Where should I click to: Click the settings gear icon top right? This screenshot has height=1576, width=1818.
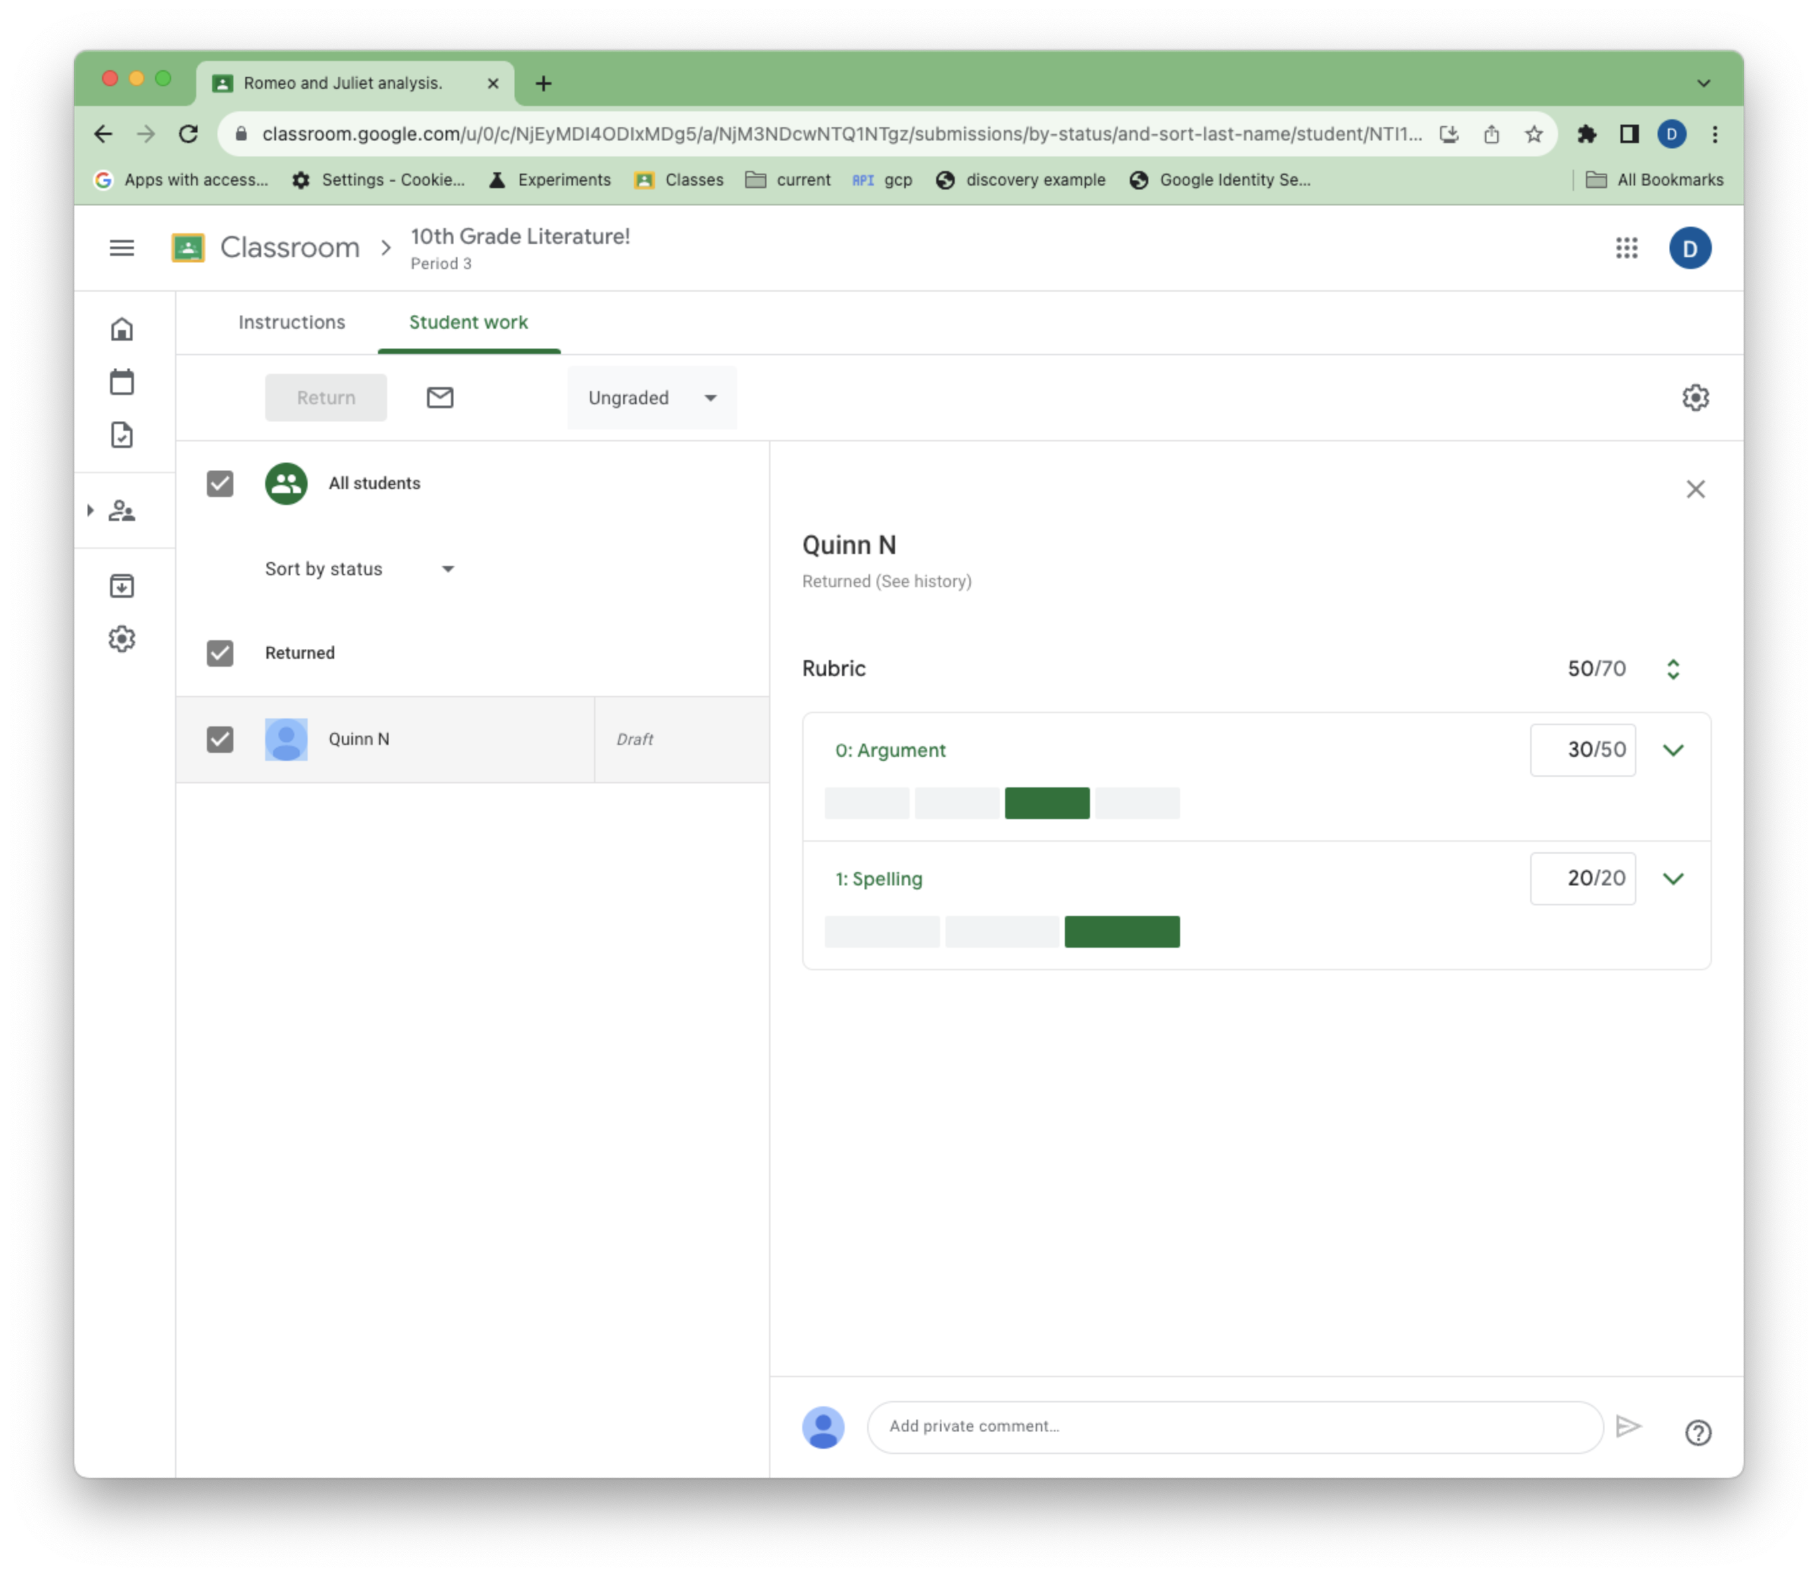(1696, 397)
